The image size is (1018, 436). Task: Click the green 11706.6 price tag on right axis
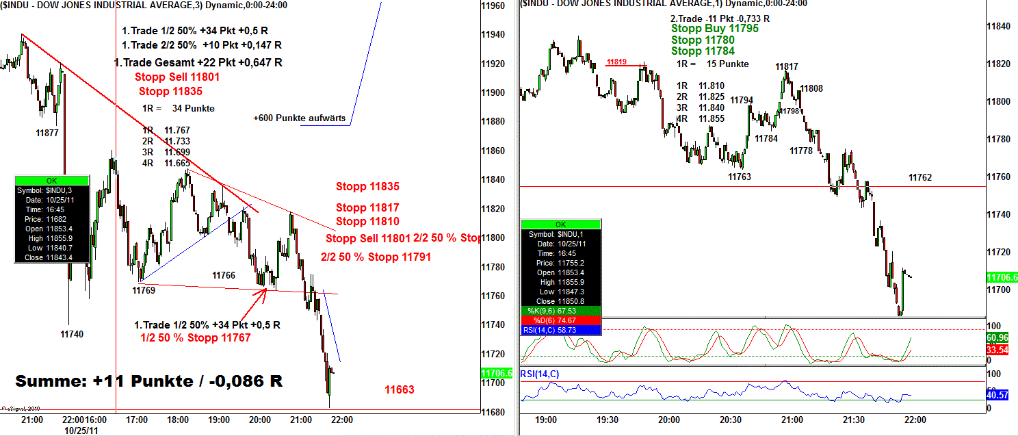coord(1002,277)
